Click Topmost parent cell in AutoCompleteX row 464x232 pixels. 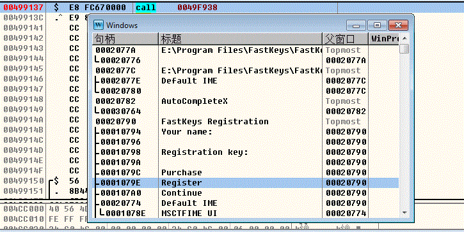pos(343,101)
